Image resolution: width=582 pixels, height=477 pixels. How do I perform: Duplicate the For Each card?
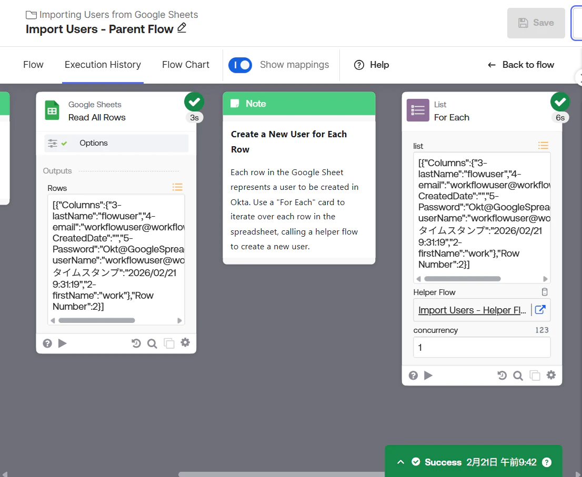pyautogui.click(x=535, y=375)
